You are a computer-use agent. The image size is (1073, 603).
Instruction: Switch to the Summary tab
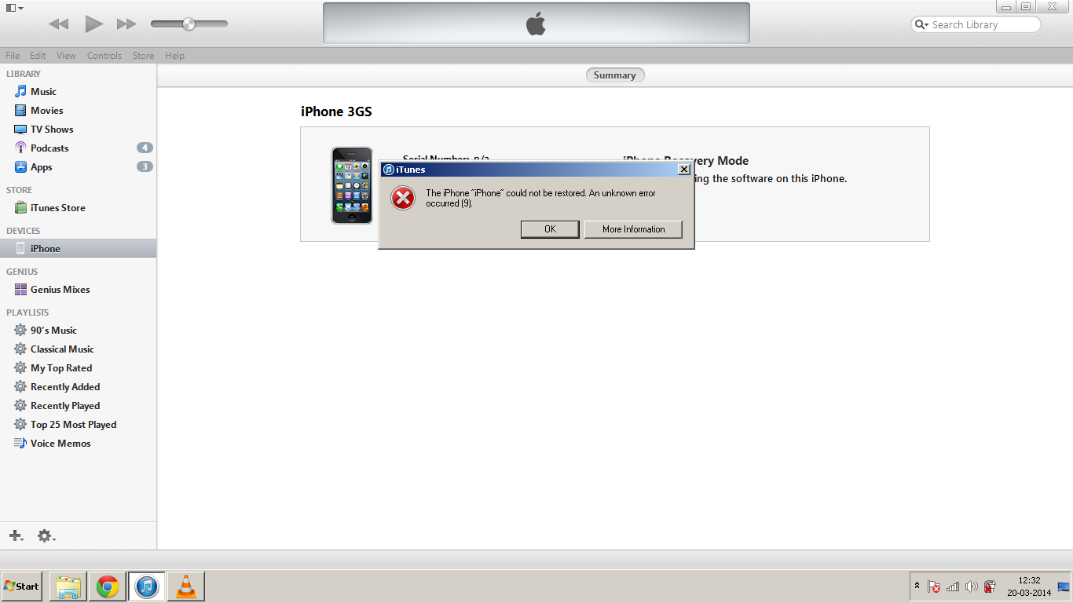[x=615, y=75]
